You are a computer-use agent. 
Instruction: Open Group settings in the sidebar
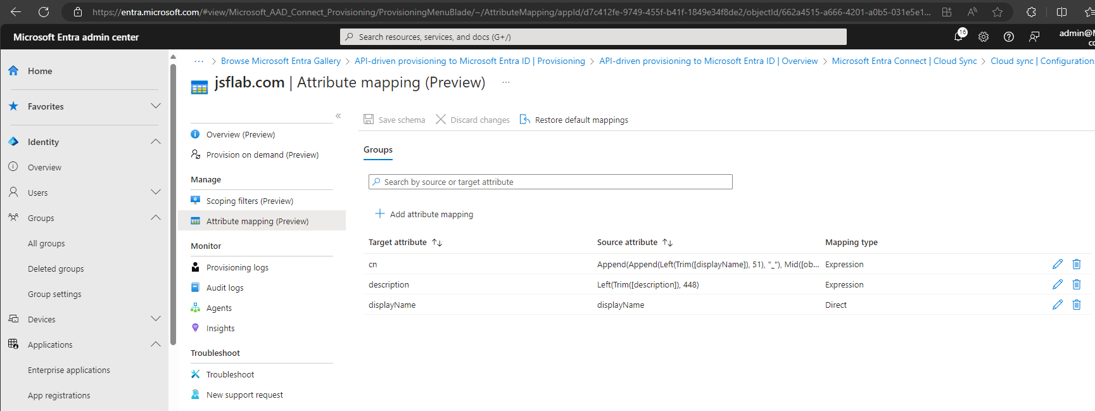pyautogui.click(x=54, y=294)
